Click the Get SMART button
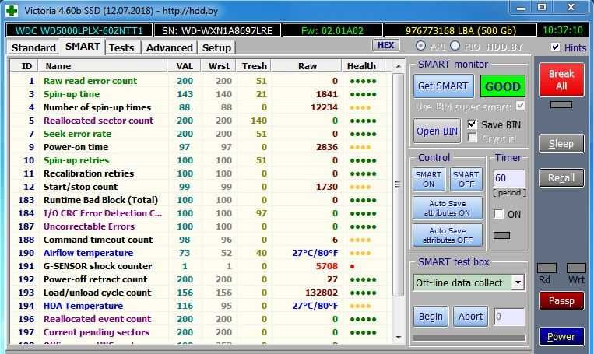The height and width of the screenshot is (354, 594). (443, 86)
